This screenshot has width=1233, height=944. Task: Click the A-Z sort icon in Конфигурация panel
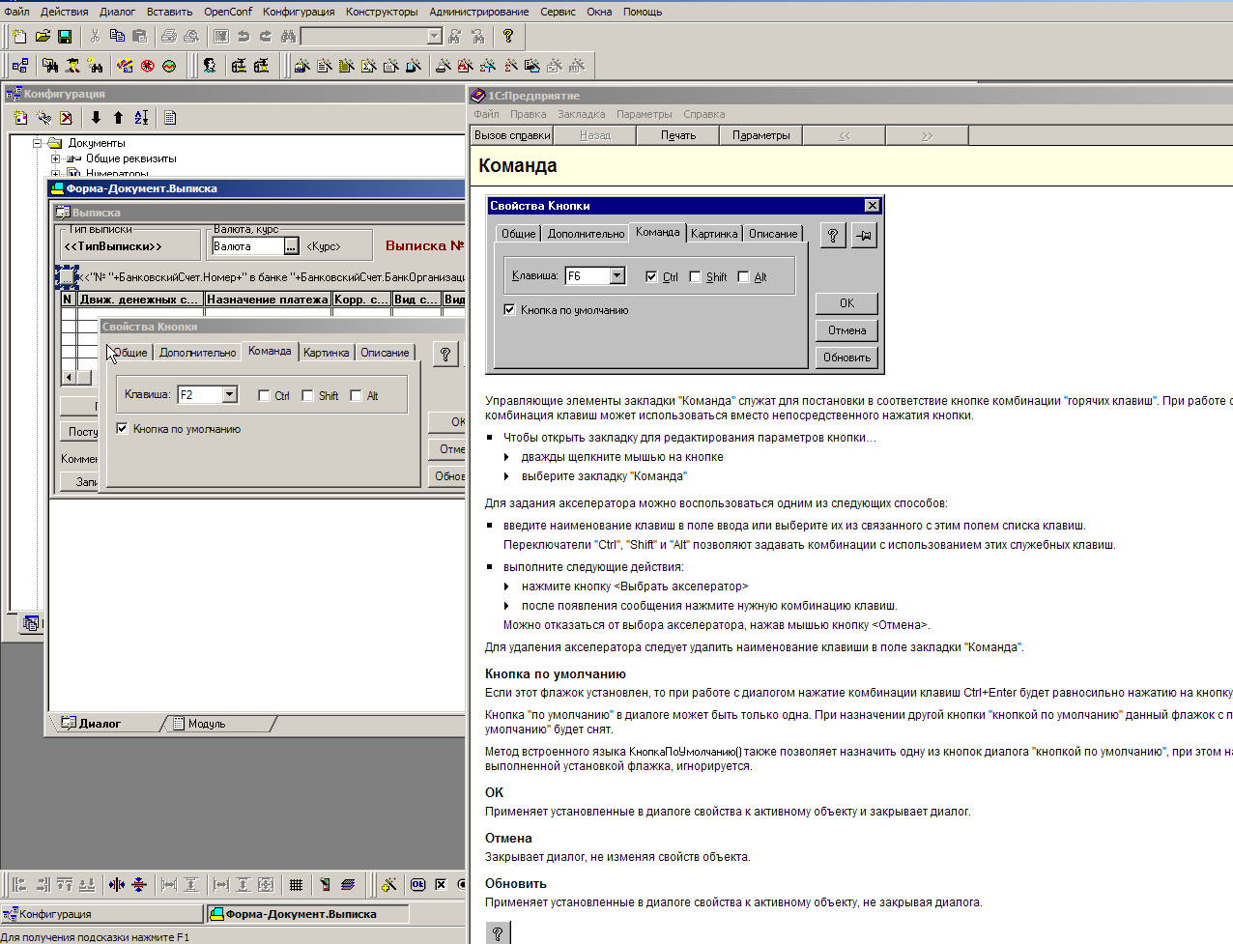(x=141, y=118)
